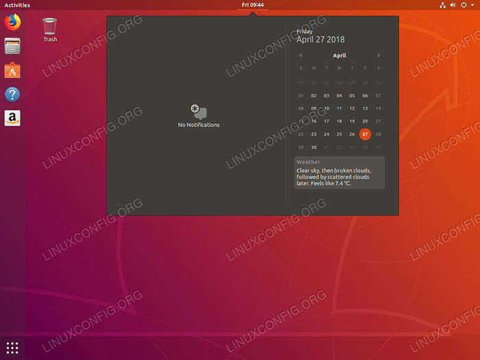The height and width of the screenshot is (360, 480).
Task: Select April 30 in calendar
Action: 314,147
